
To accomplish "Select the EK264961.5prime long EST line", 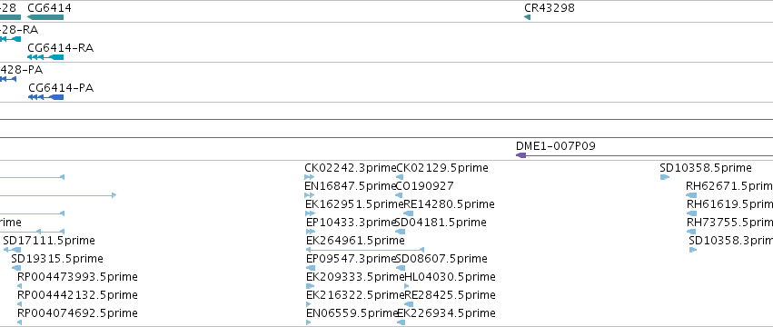I will pos(365,250).
